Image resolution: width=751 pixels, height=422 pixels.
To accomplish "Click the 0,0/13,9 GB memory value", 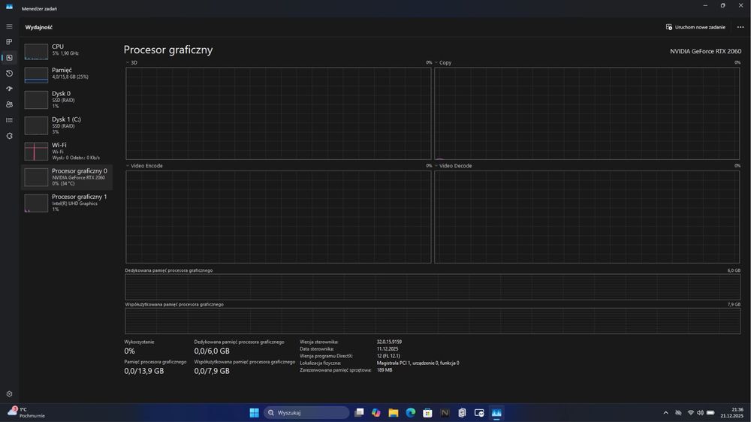I will [x=143, y=371].
